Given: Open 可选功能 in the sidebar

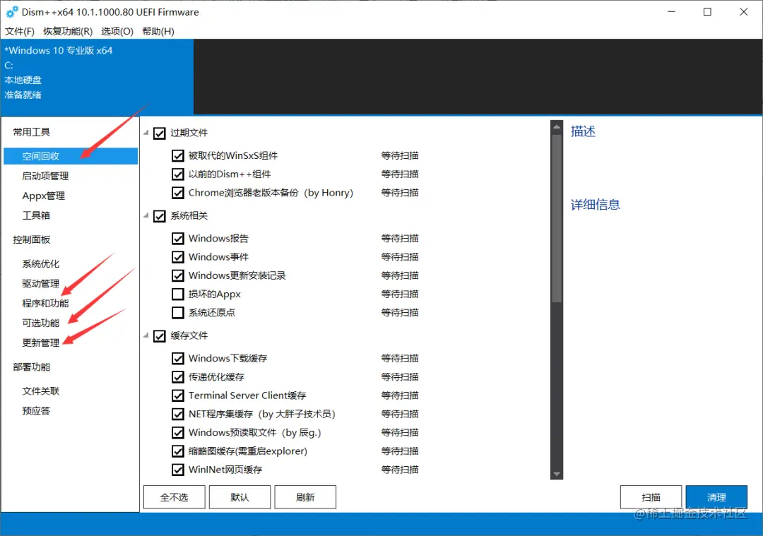Looking at the screenshot, I should 41,323.
